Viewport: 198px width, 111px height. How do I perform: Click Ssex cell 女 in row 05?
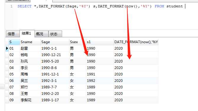pos(78,74)
